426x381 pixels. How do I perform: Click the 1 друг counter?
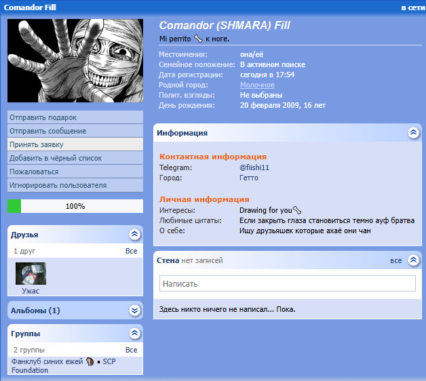pyautogui.click(x=24, y=252)
